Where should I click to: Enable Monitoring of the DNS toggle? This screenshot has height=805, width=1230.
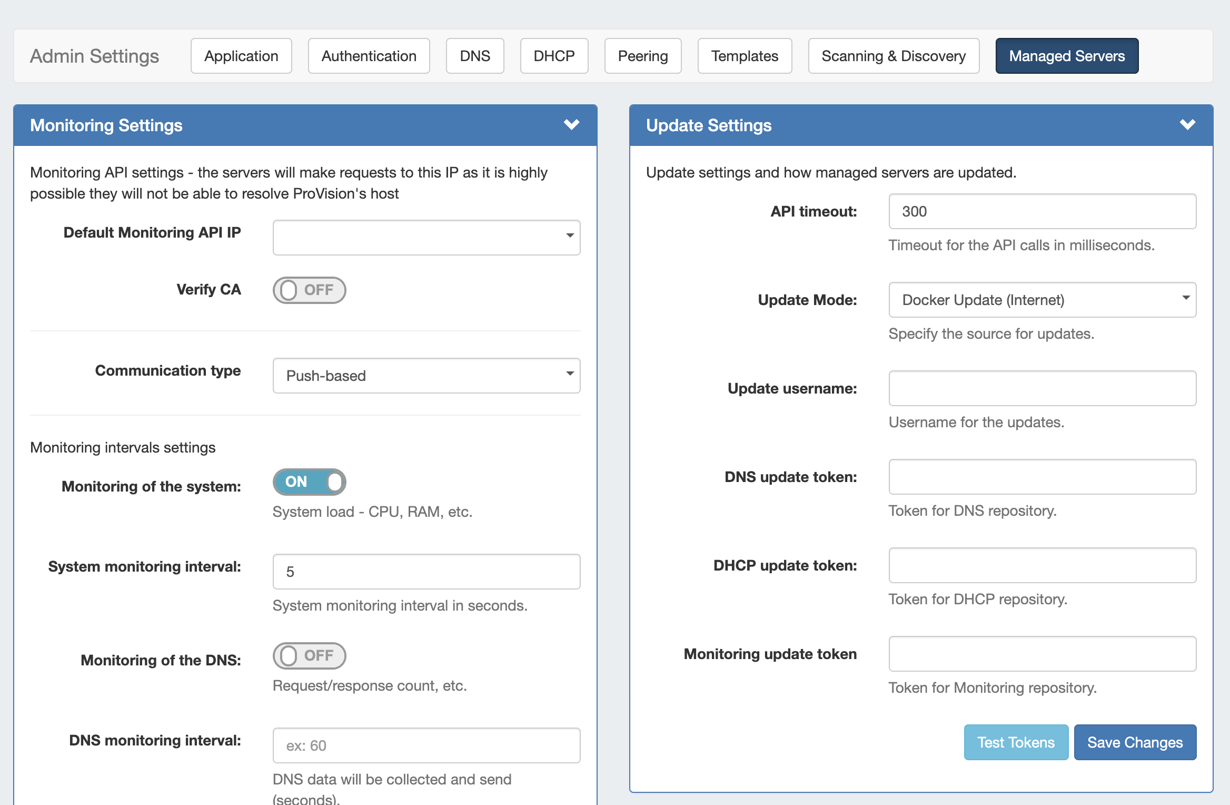click(x=309, y=655)
